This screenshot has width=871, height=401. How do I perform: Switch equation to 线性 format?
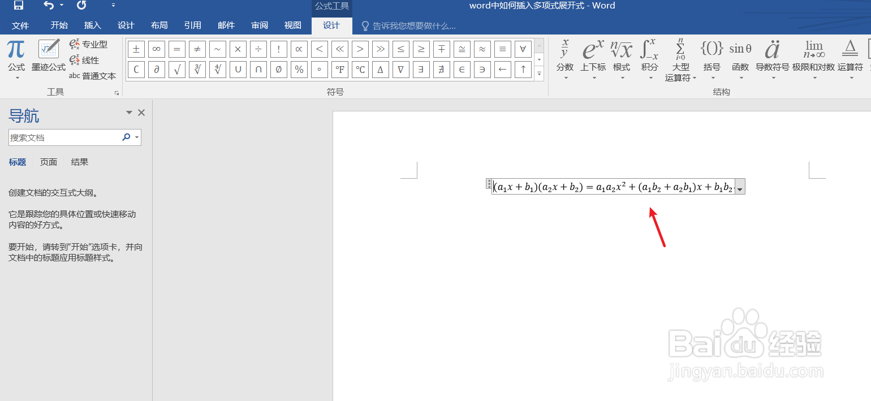pyautogui.click(x=84, y=60)
